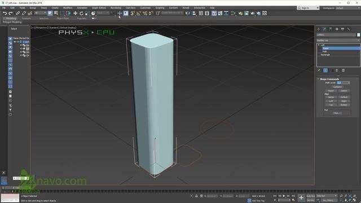Viewport: 361px width, 203px height.
Task: Open the selection filter dropdown
Action: click(x=40, y=13)
